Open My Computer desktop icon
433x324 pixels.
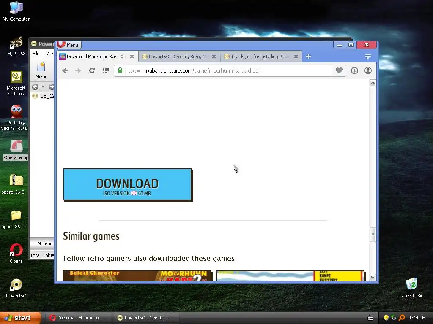[16, 11]
